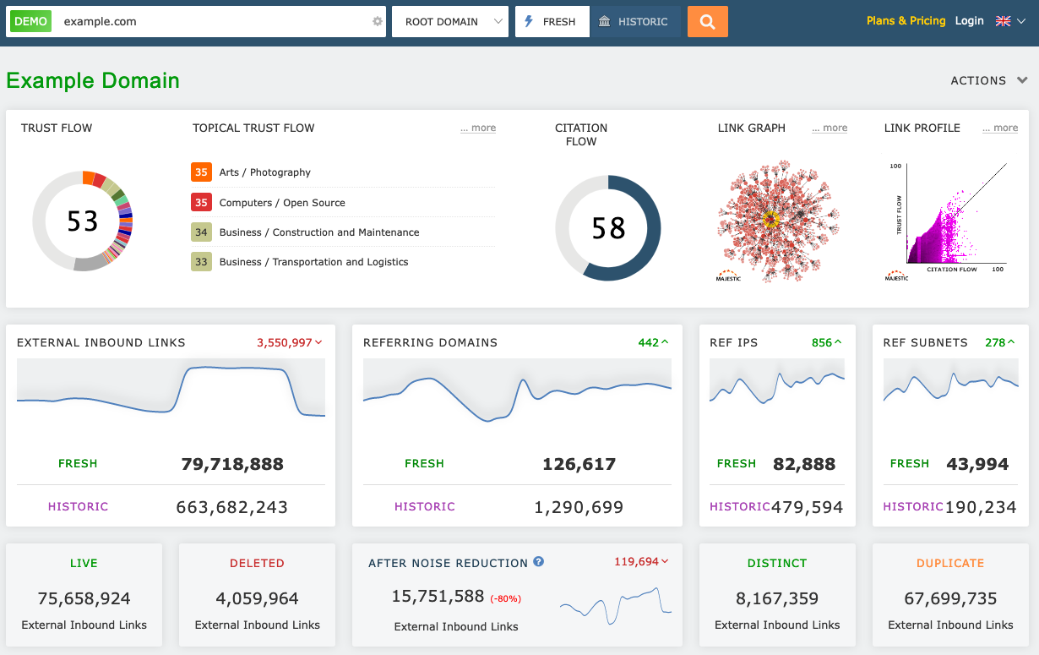Click the Plans & Pricing menu item

[x=906, y=20]
